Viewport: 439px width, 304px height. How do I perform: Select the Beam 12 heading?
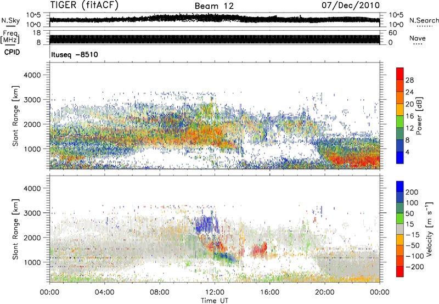click(x=214, y=6)
